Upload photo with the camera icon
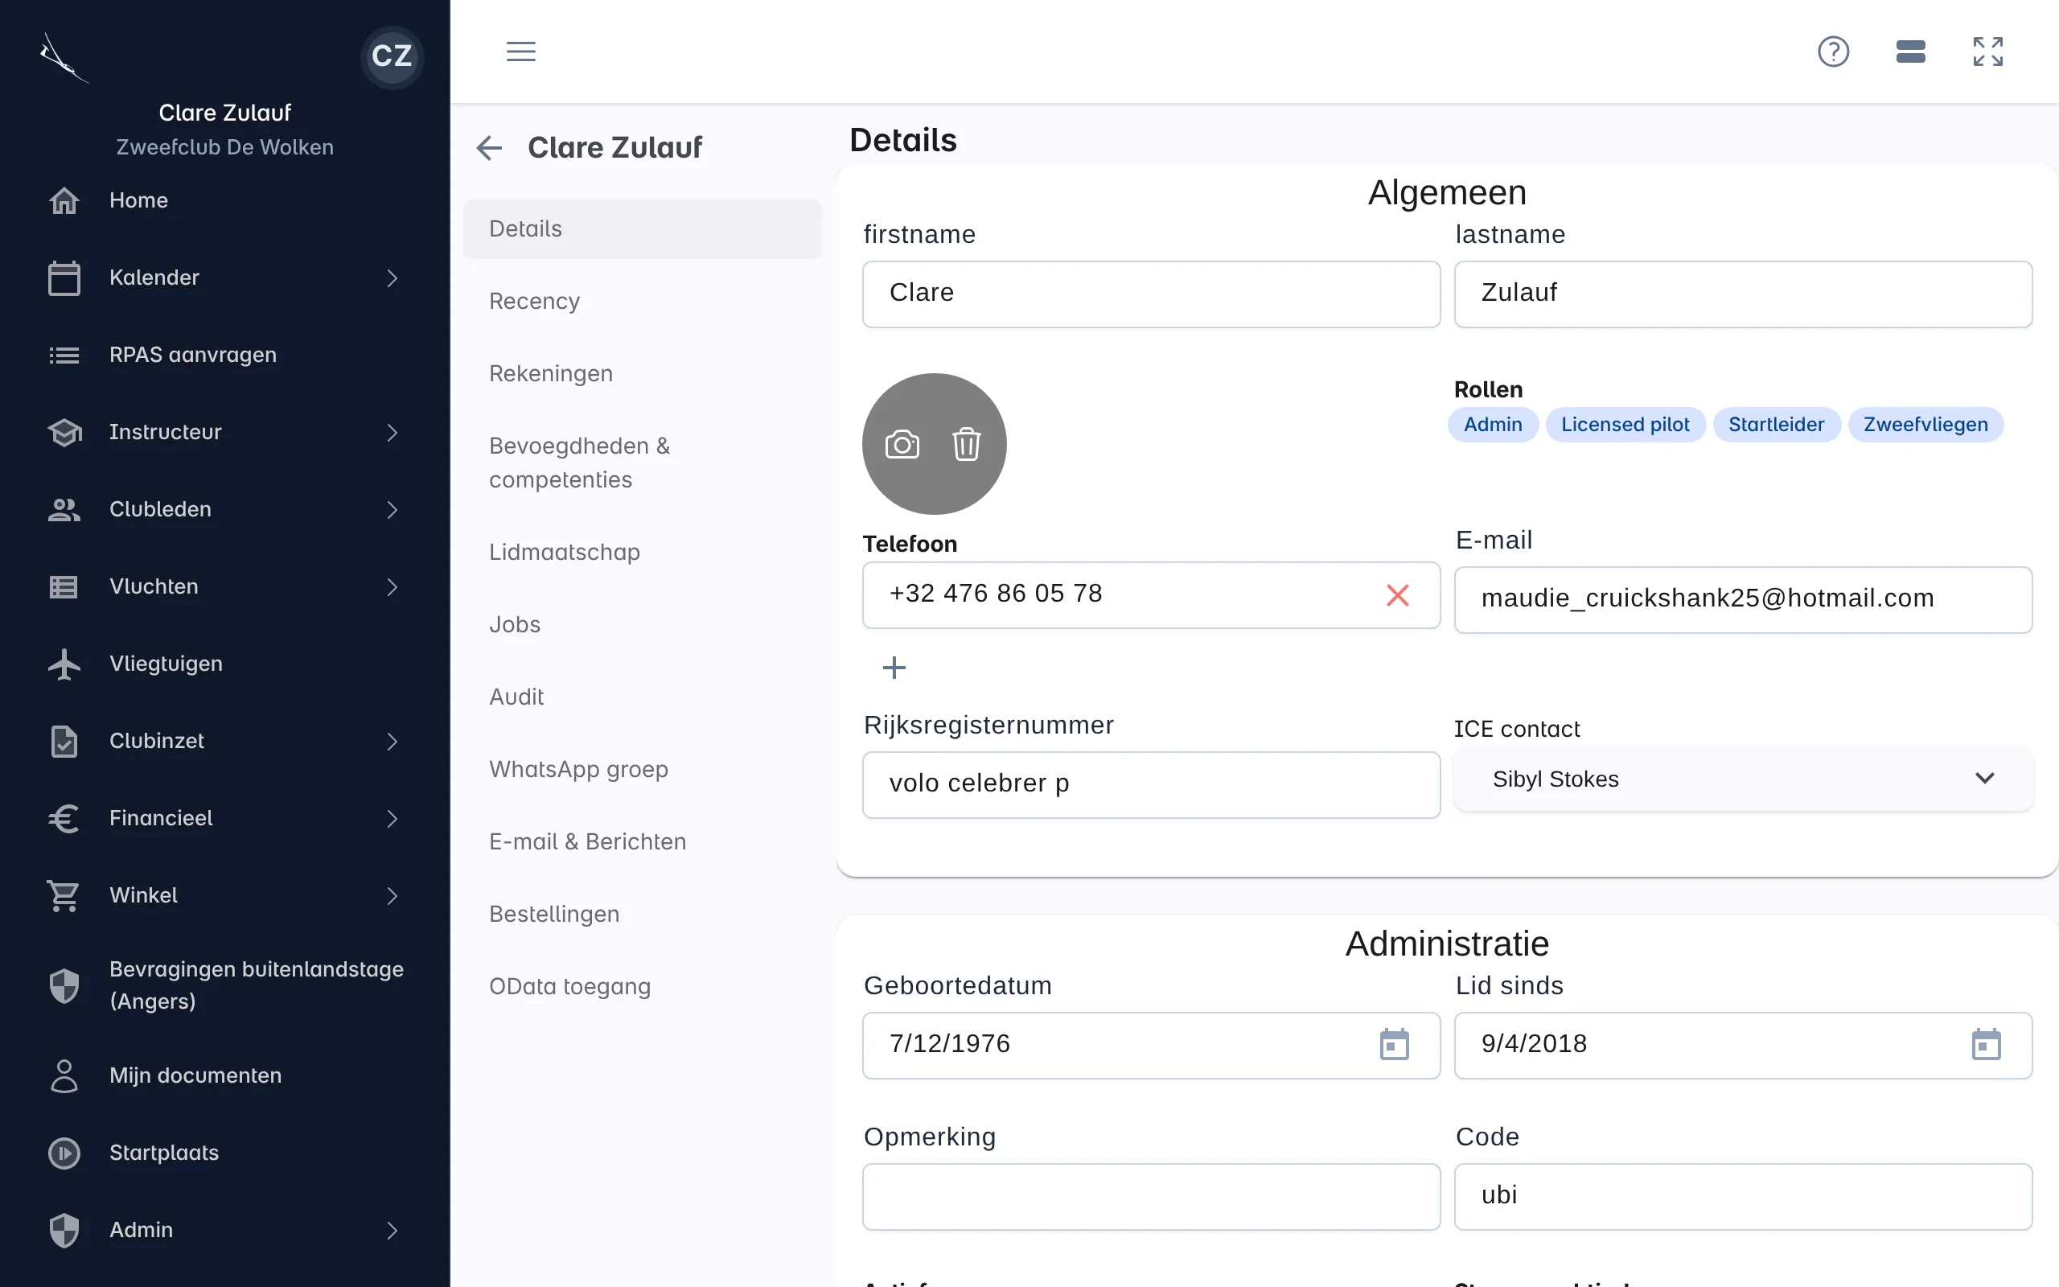Viewport: 2059px width, 1287px height. coord(902,444)
